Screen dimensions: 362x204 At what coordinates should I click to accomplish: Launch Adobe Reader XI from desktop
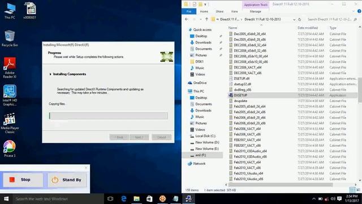[x=10, y=68]
